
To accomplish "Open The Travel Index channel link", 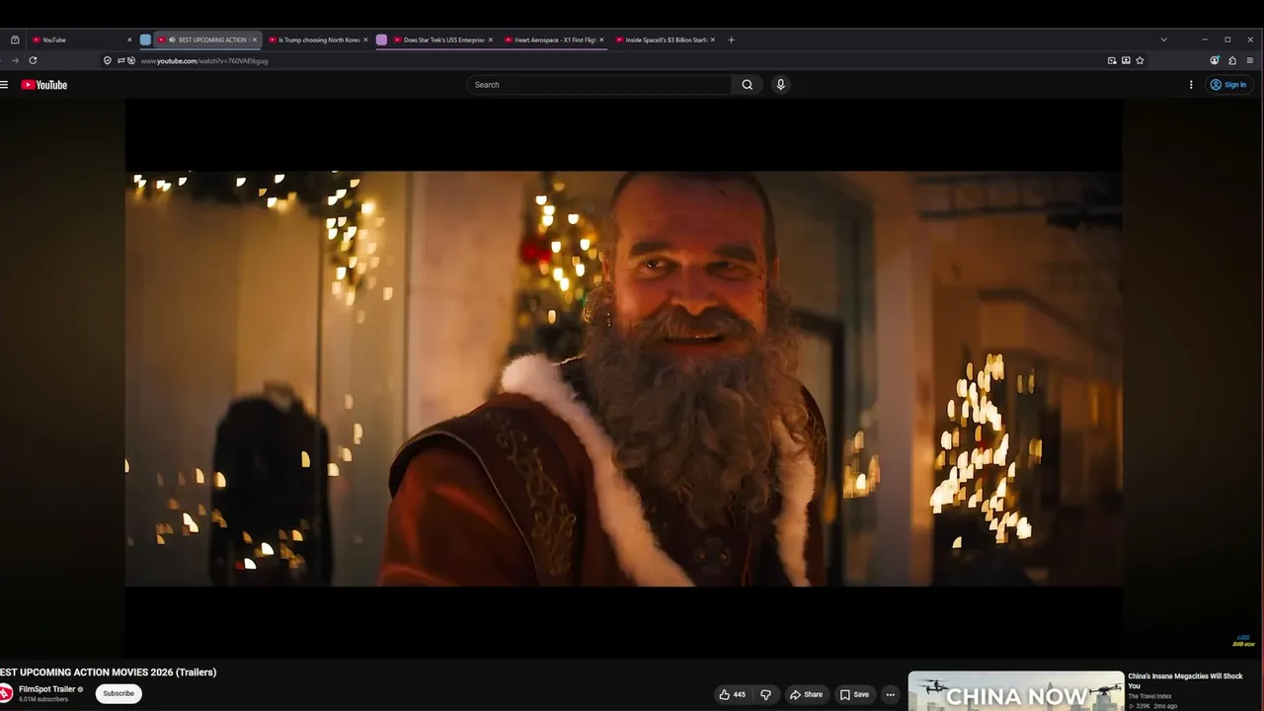I will click(1149, 696).
